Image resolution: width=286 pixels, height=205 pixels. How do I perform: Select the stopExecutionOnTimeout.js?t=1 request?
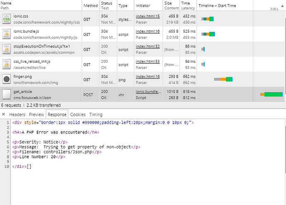coord(42,46)
